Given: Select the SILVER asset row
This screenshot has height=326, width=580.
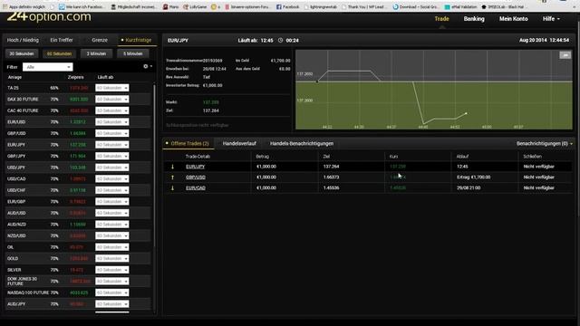Looking at the screenshot, I should (79, 270).
